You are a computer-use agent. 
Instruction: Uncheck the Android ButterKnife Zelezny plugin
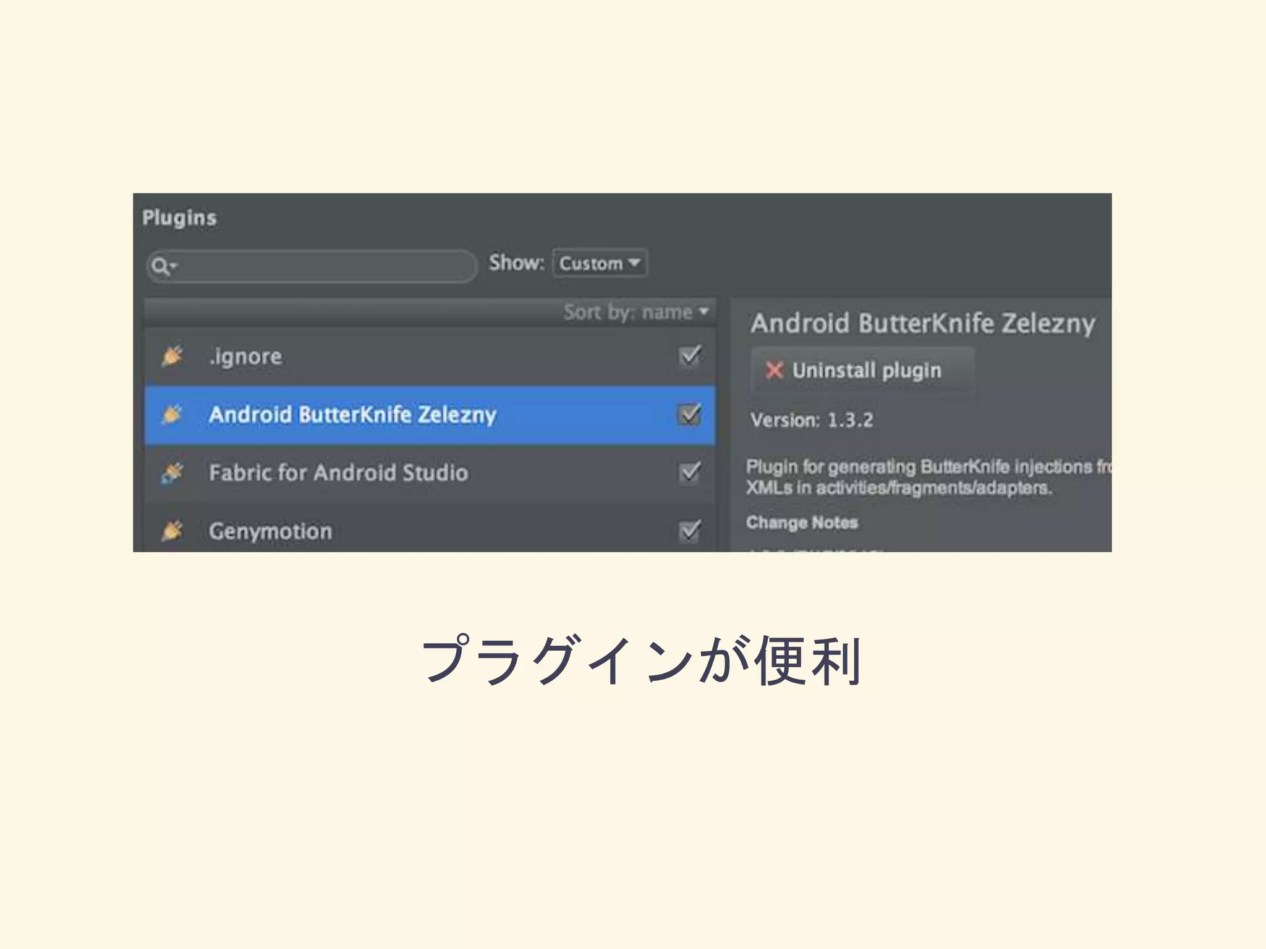click(x=690, y=414)
